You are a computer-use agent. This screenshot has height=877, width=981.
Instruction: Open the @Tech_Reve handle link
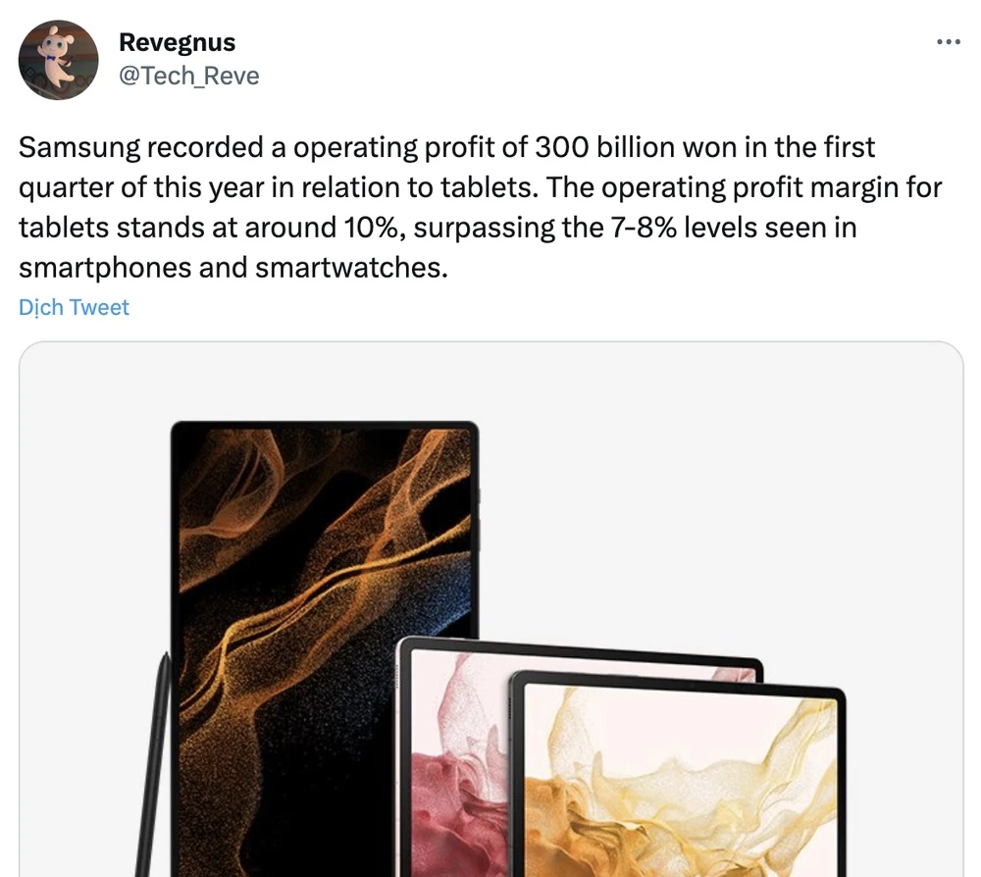pos(189,76)
